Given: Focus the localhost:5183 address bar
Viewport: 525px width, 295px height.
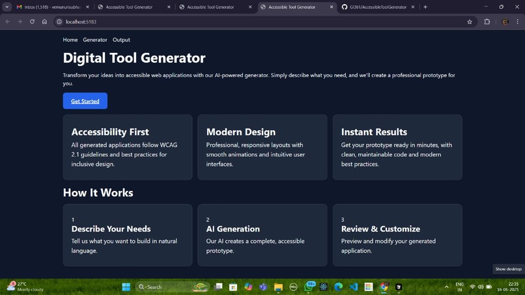Looking at the screenshot, I should 264,21.
